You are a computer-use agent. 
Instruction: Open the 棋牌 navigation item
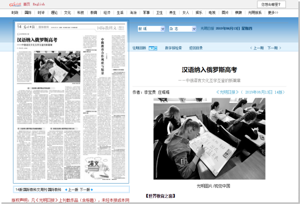click(x=238, y=12)
